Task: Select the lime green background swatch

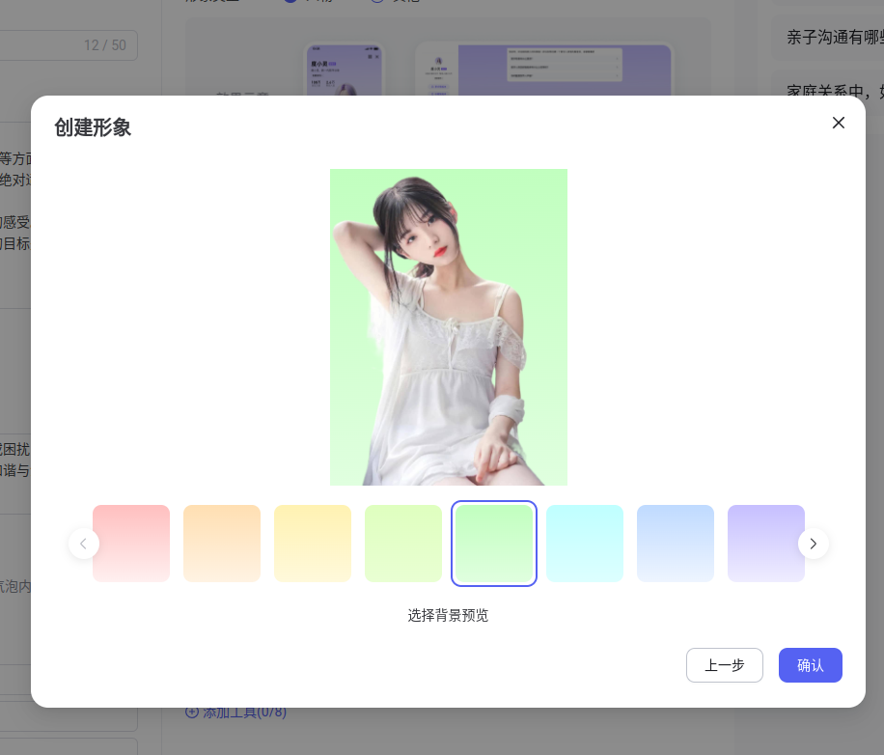Action: (403, 544)
